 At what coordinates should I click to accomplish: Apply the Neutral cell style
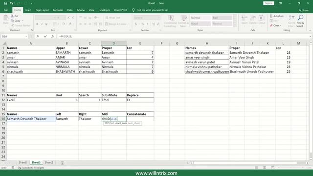(x=222, y=23)
